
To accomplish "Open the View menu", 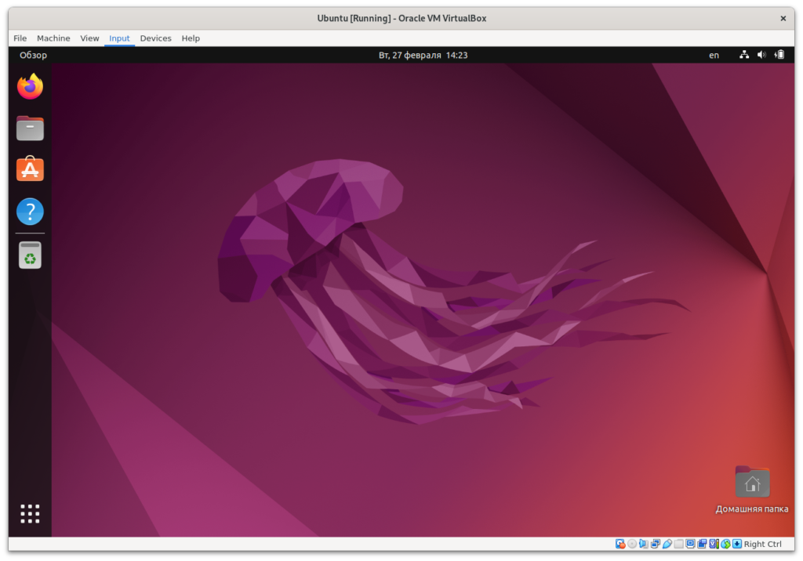I will [89, 38].
